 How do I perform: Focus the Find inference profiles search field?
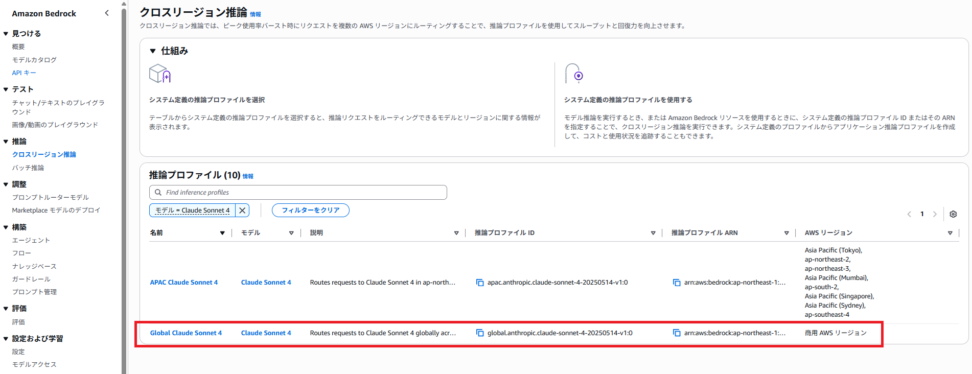[298, 193]
